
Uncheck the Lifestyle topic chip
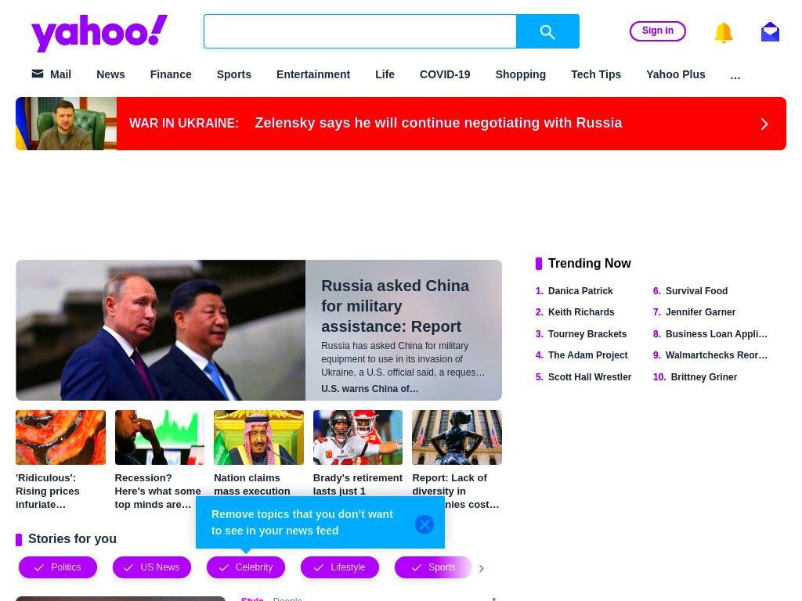[340, 567]
